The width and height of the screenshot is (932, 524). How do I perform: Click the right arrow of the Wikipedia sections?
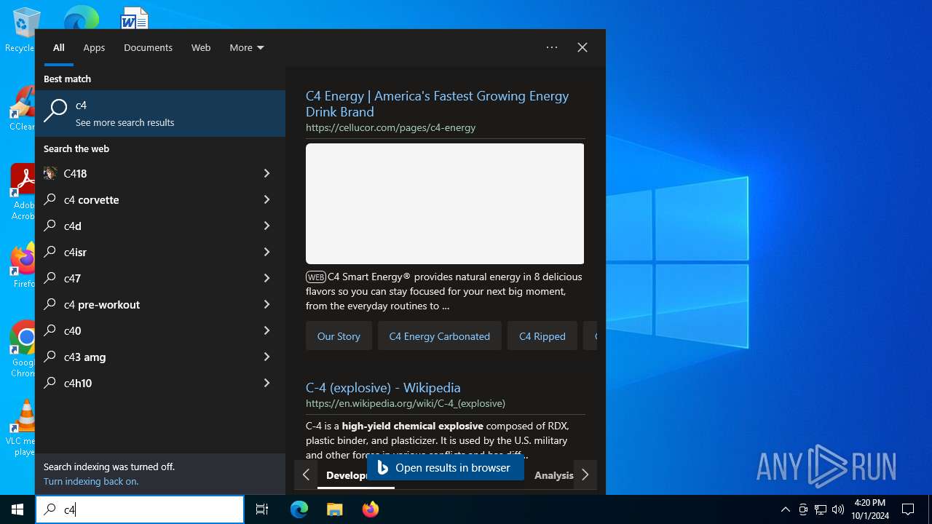[585, 475]
